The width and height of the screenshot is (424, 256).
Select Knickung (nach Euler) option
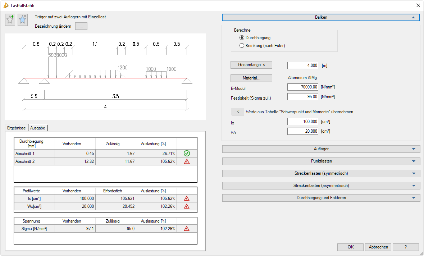(x=242, y=46)
